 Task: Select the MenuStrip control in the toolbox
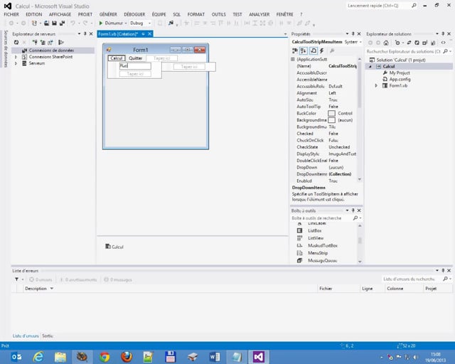click(x=318, y=253)
